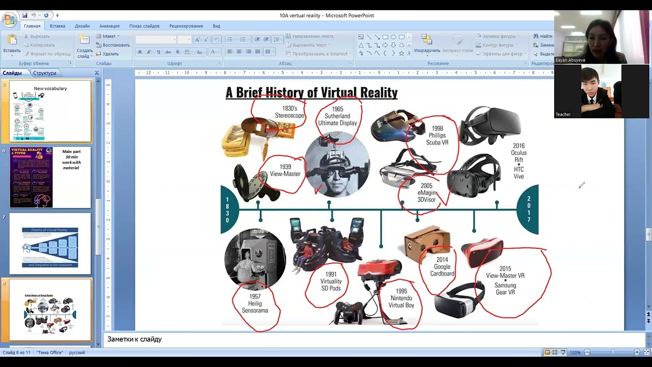
Task: Click the Redo icon in Quick Access
Action: coord(46,15)
